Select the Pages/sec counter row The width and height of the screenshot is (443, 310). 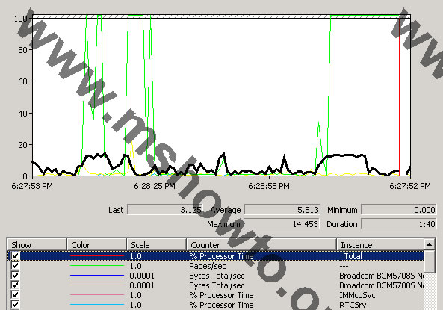pyautogui.click(x=216, y=266)
